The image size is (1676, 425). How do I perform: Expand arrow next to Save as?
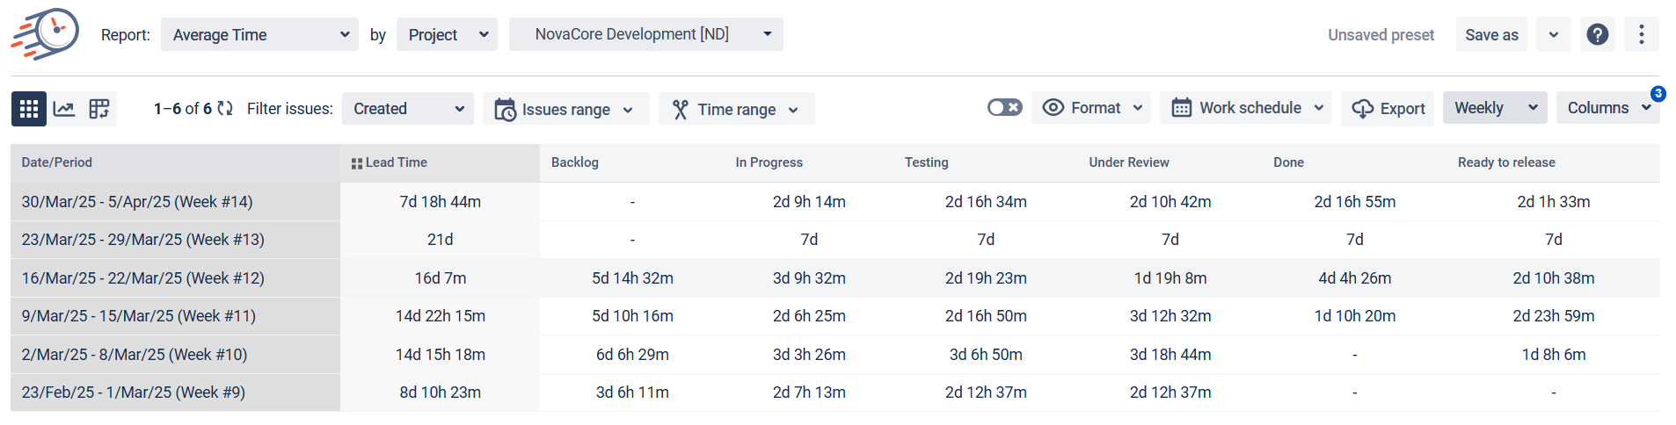point(1553,35)
